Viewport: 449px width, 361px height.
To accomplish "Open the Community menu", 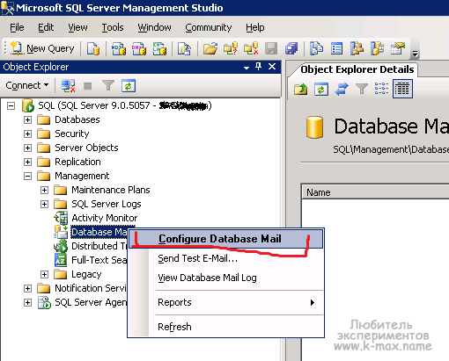I will pyautogui.click(x=209, y=27).
